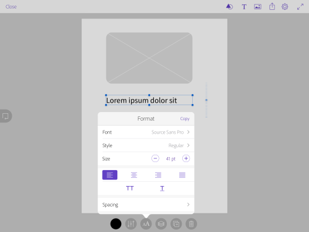Click the Lorem ipsum dolor sit text
This screenshot has height=232, width=309.
(x=142, y=100)
